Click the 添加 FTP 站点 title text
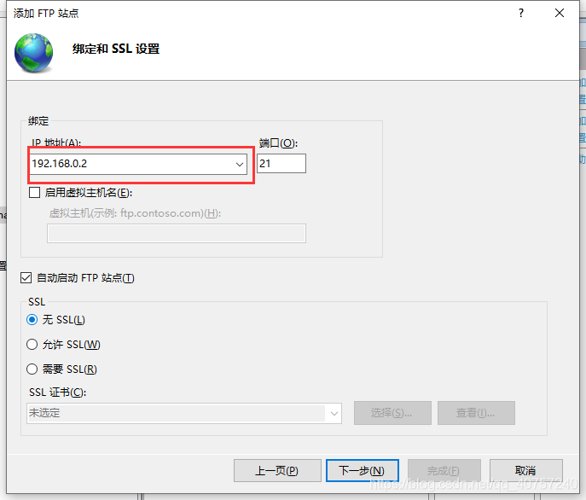The image size is (586, 500). pyautogui.click(x=46, y=13)
